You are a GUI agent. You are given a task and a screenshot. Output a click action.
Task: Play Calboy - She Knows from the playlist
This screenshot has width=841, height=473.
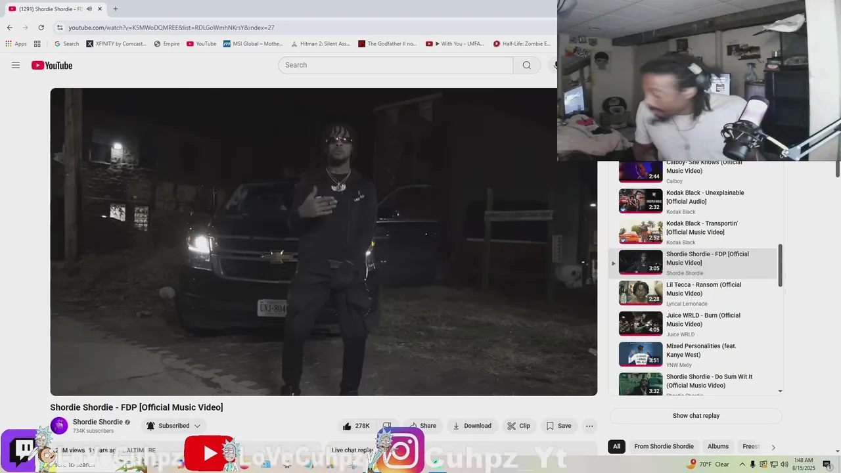(641, 171)
